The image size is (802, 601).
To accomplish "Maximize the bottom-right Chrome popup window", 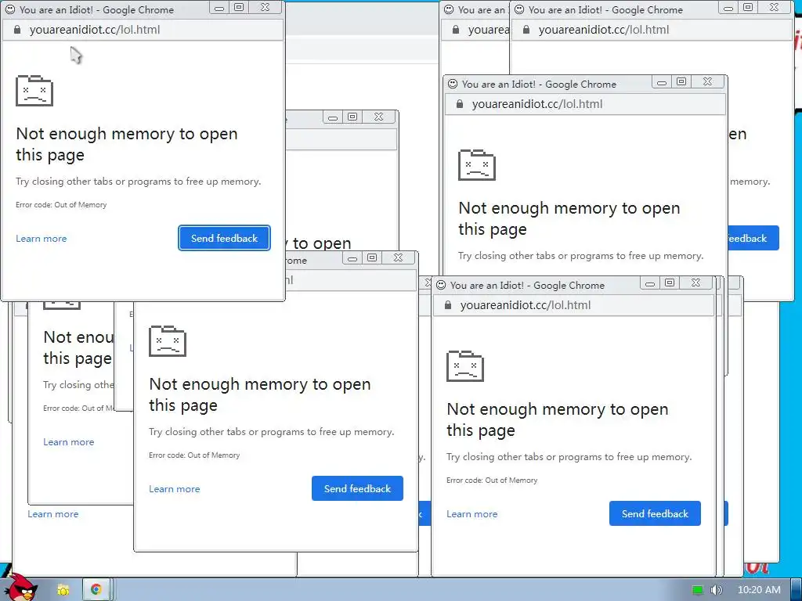I will pyautogui.click(x=670, y=283).
